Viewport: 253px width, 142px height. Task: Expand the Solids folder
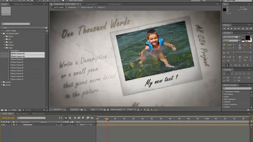(2, 85)
